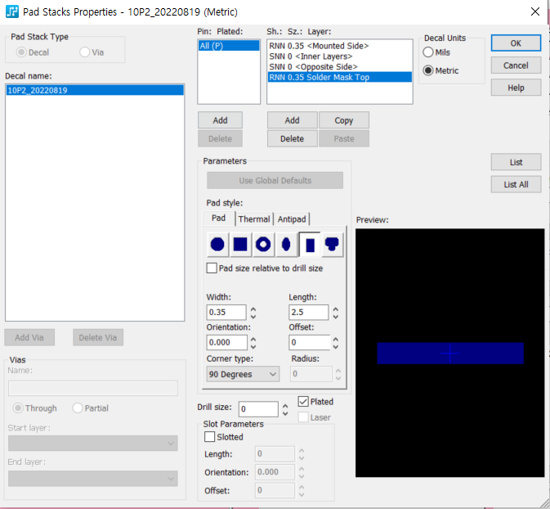Image resolution: width=550 pixels, height=509 pixels.
Task: Enable the Slotted checkbox
Action: (210, 437)
